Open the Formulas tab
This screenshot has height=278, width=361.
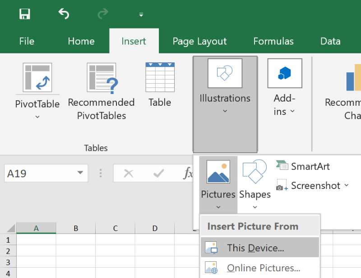[273, 41]
